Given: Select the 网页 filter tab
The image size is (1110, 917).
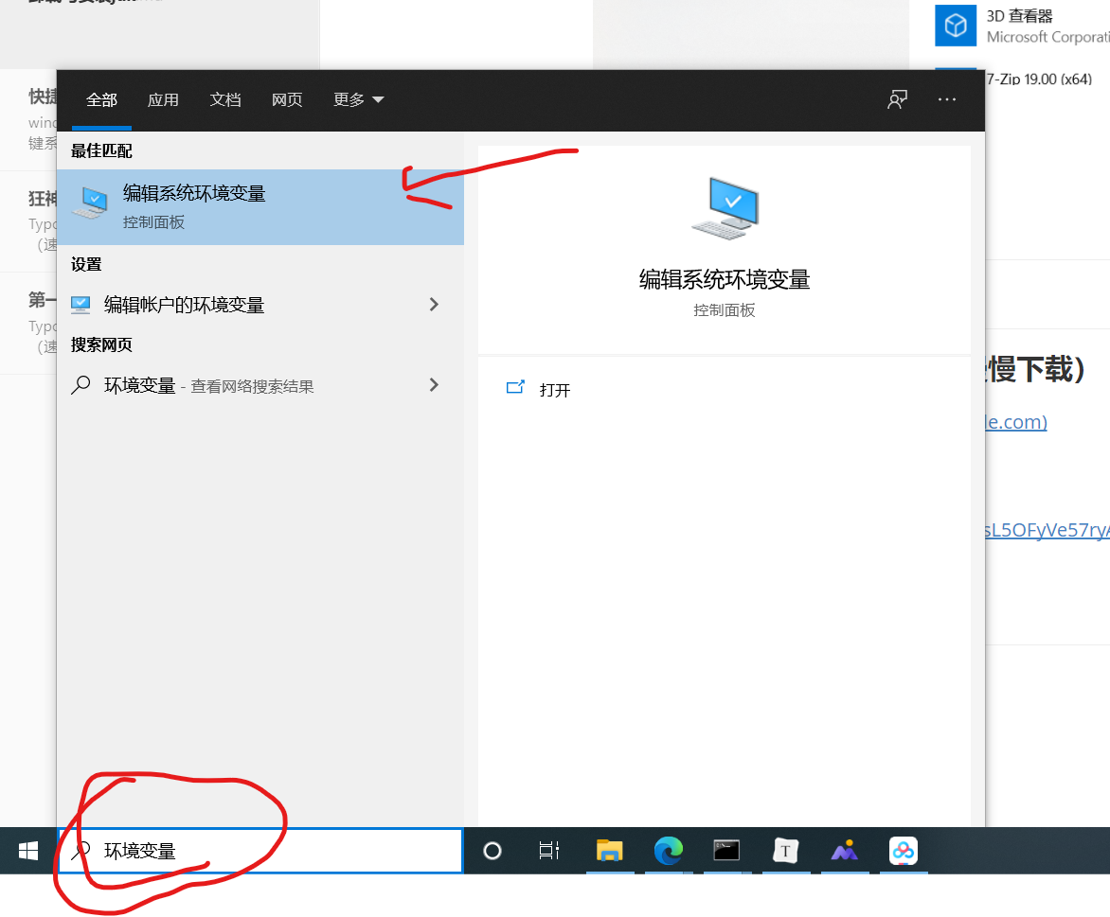Looking at the screenshot, I should [287, 99].
